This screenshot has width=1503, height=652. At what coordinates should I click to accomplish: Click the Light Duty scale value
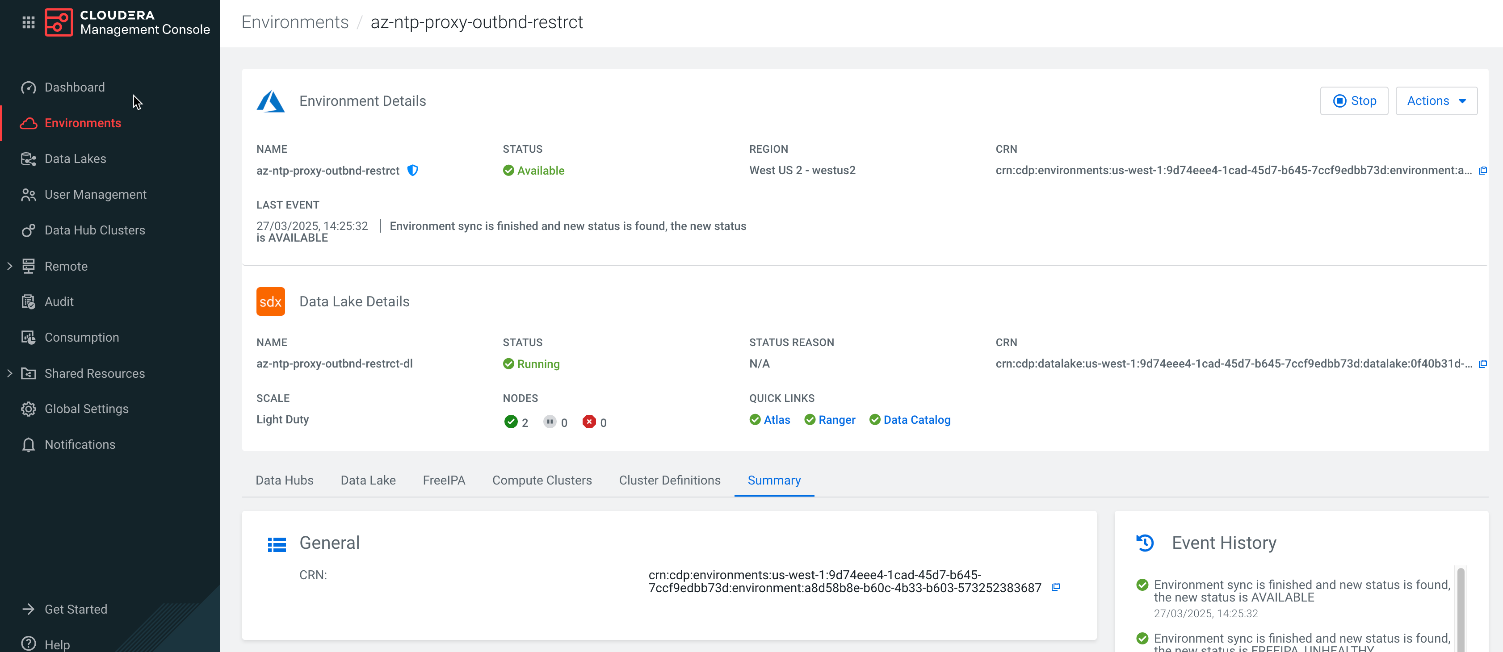[282, 419]
